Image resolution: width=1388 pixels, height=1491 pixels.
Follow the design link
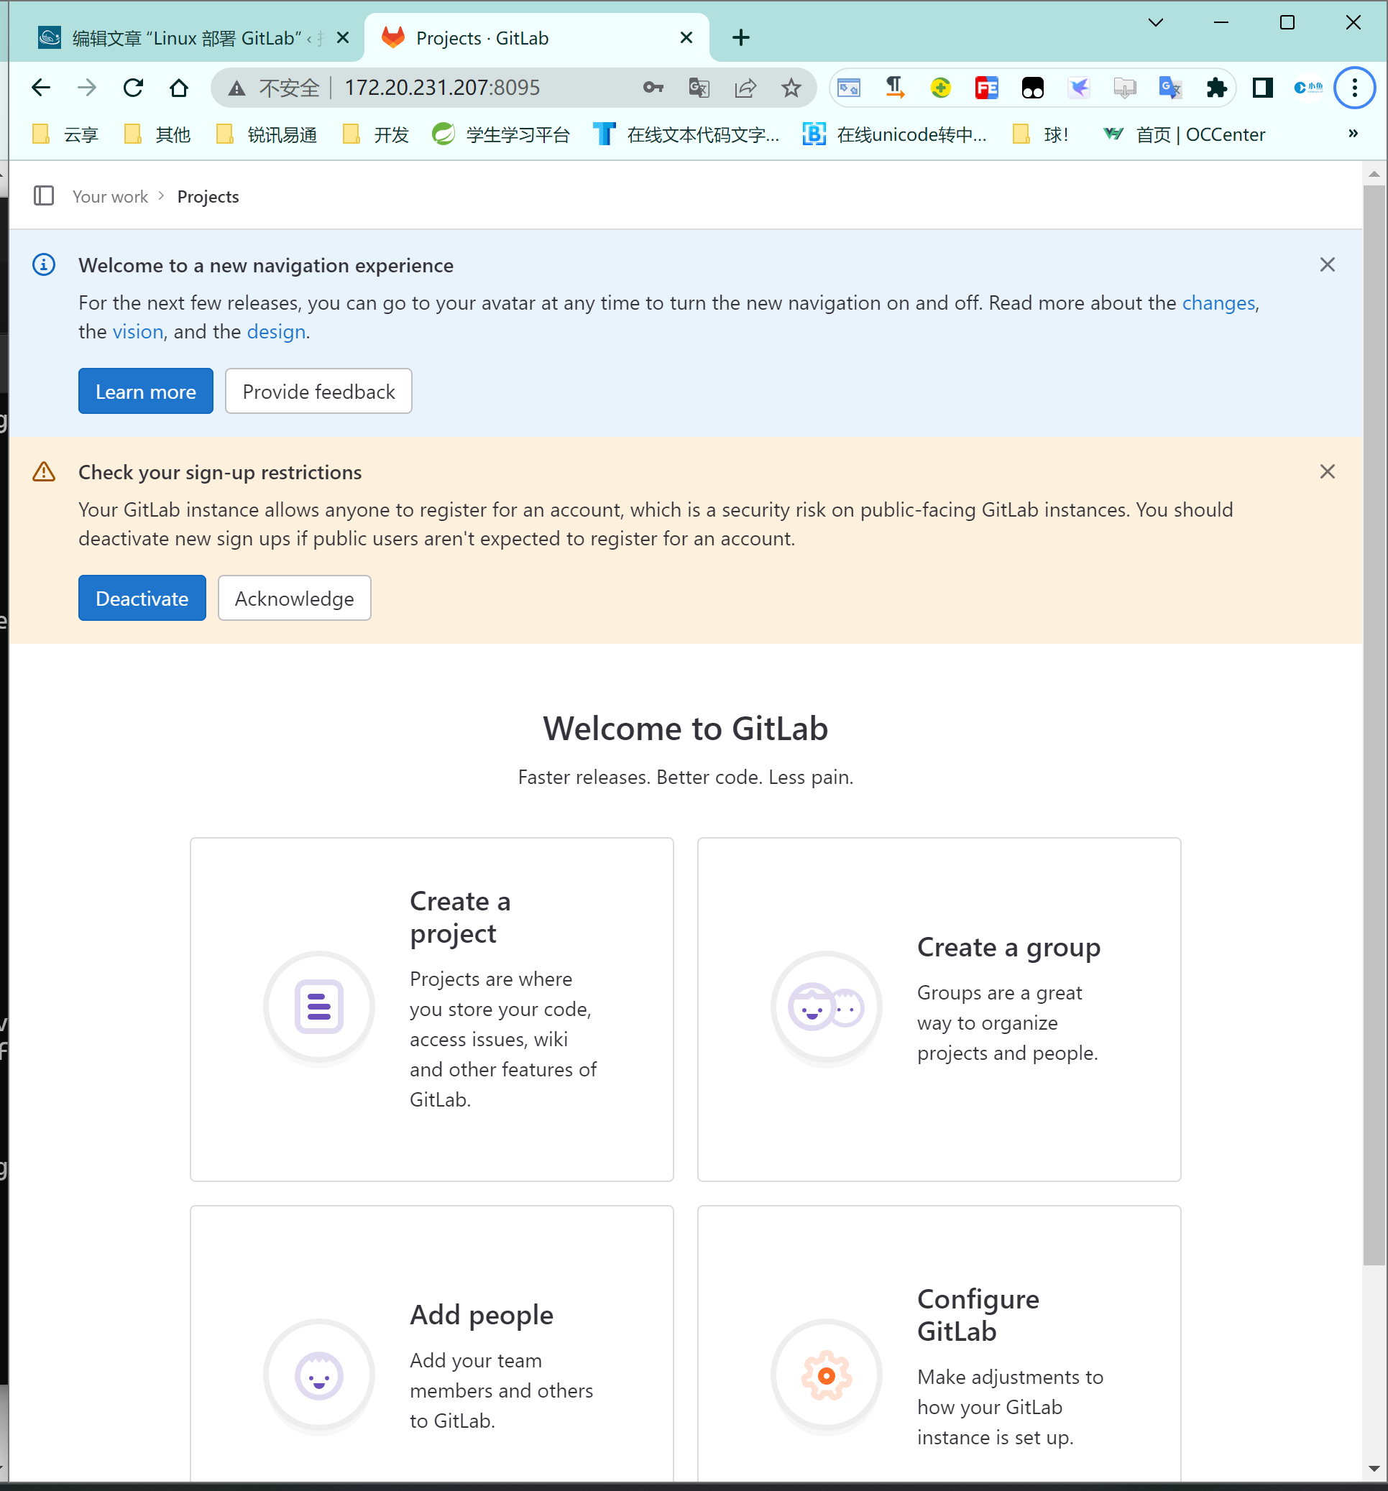coord(276,331)
